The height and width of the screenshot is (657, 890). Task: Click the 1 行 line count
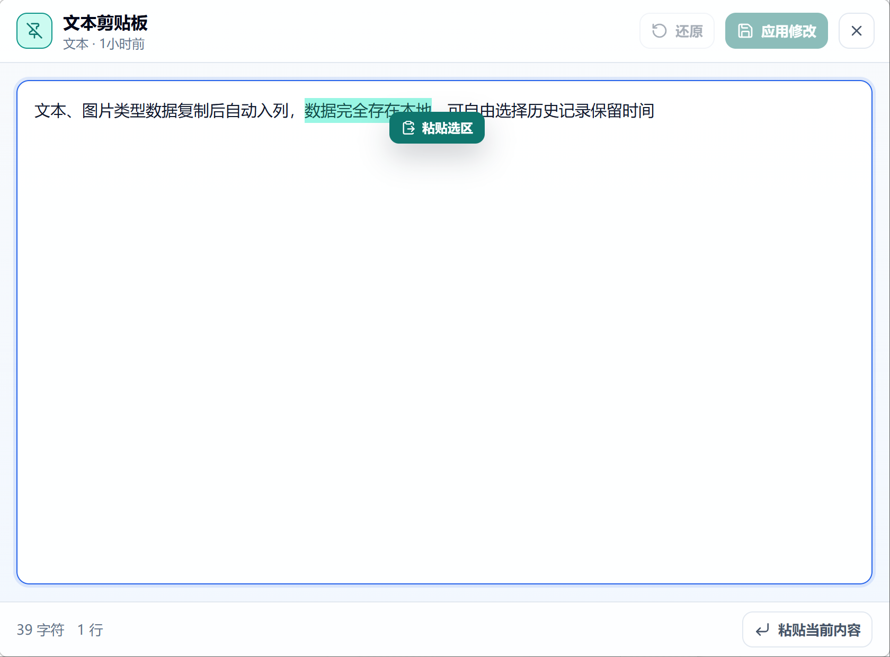click(90, 629)
